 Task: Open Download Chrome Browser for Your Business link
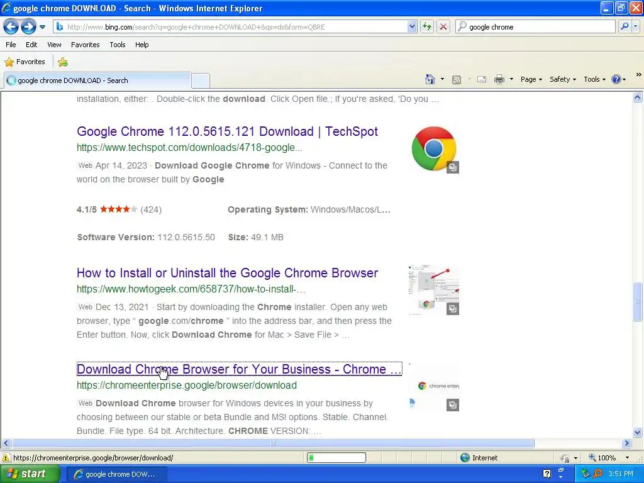239,369
